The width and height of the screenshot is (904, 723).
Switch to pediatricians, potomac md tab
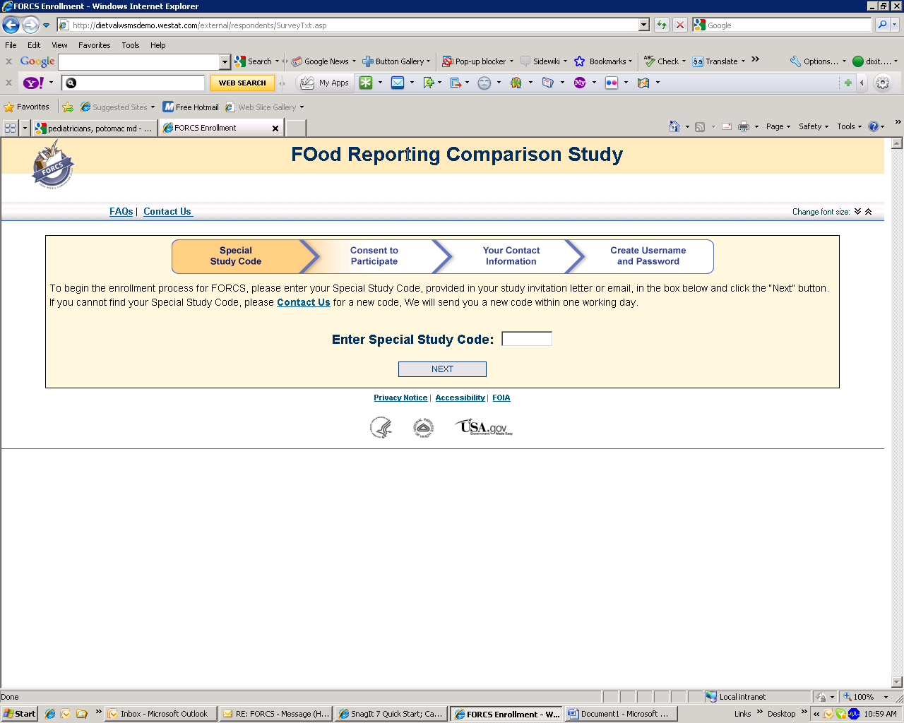click(94, 128)
